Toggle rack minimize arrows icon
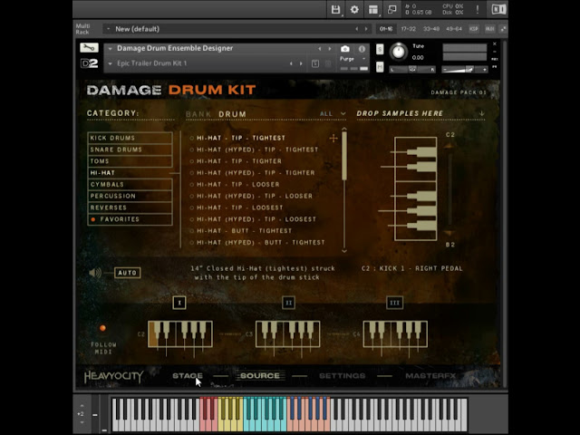Screen dimensions: 580x435 (503, 29)
